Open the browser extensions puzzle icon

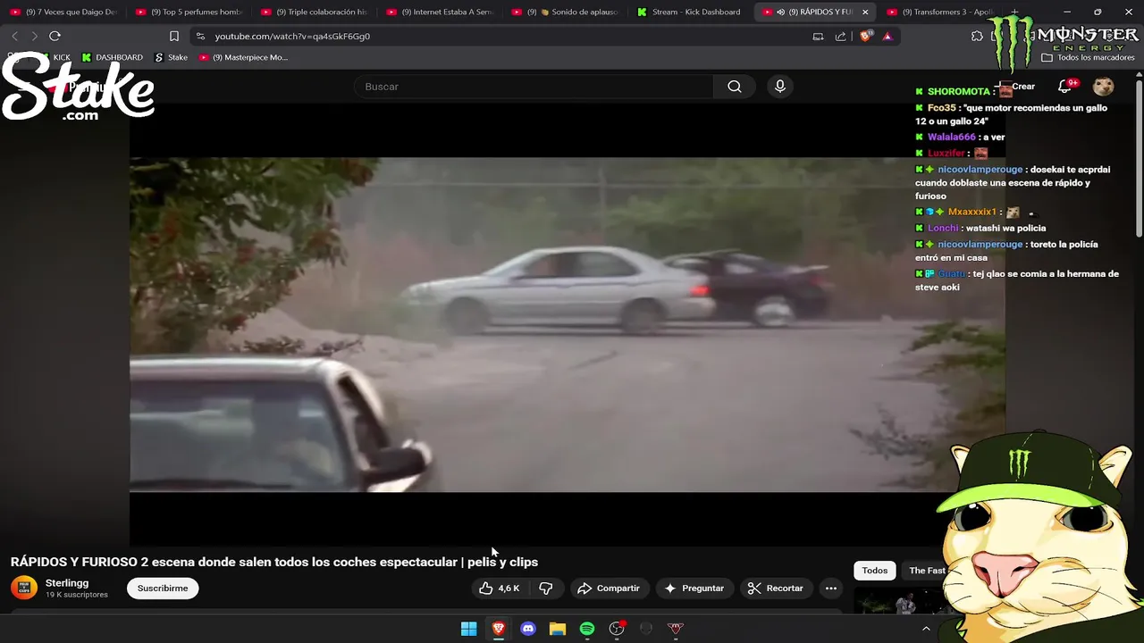coord(977,36)
